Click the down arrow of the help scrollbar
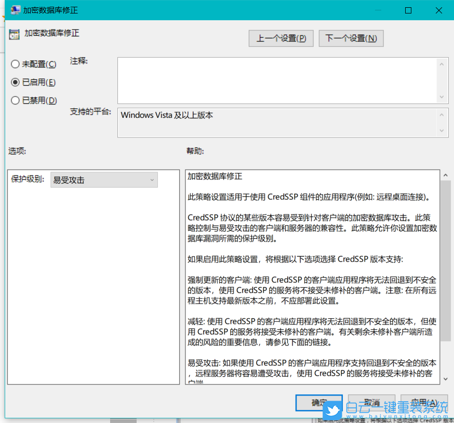454x423 pixels. point(446,380)
